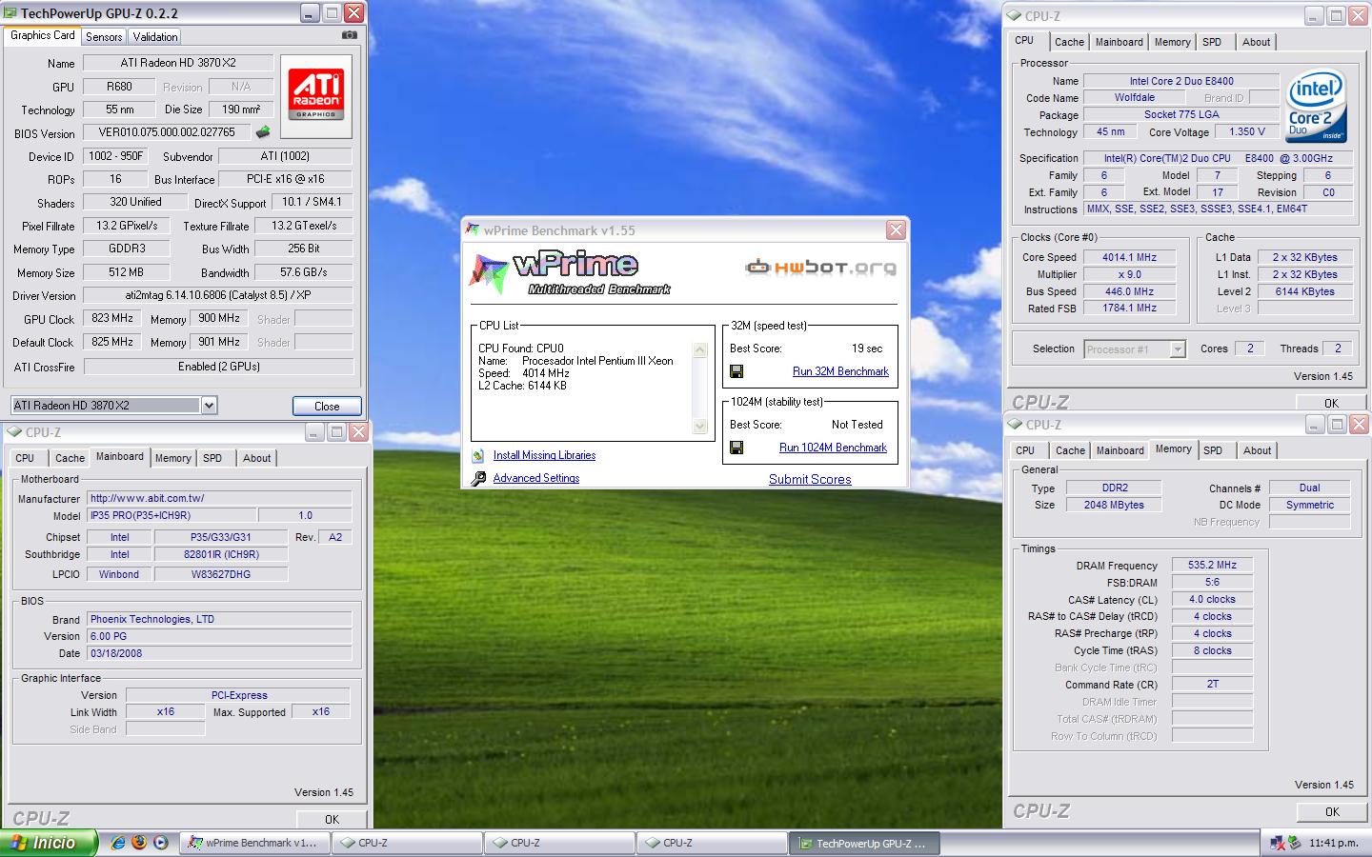Open the Cache tab in the CPU-Z Mainboard window
The width and height of the screenshot is (1372, 857).
click(x=70, y=458)
